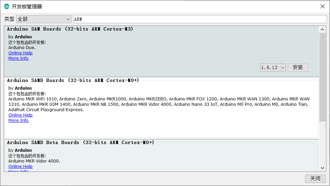
Task: Click the 'Arduino Due.' board text
Action: (x=22, y=48)
